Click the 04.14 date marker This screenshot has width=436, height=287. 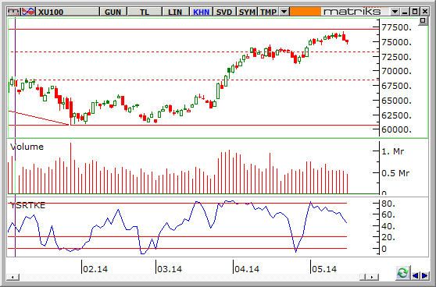(247, 269)
